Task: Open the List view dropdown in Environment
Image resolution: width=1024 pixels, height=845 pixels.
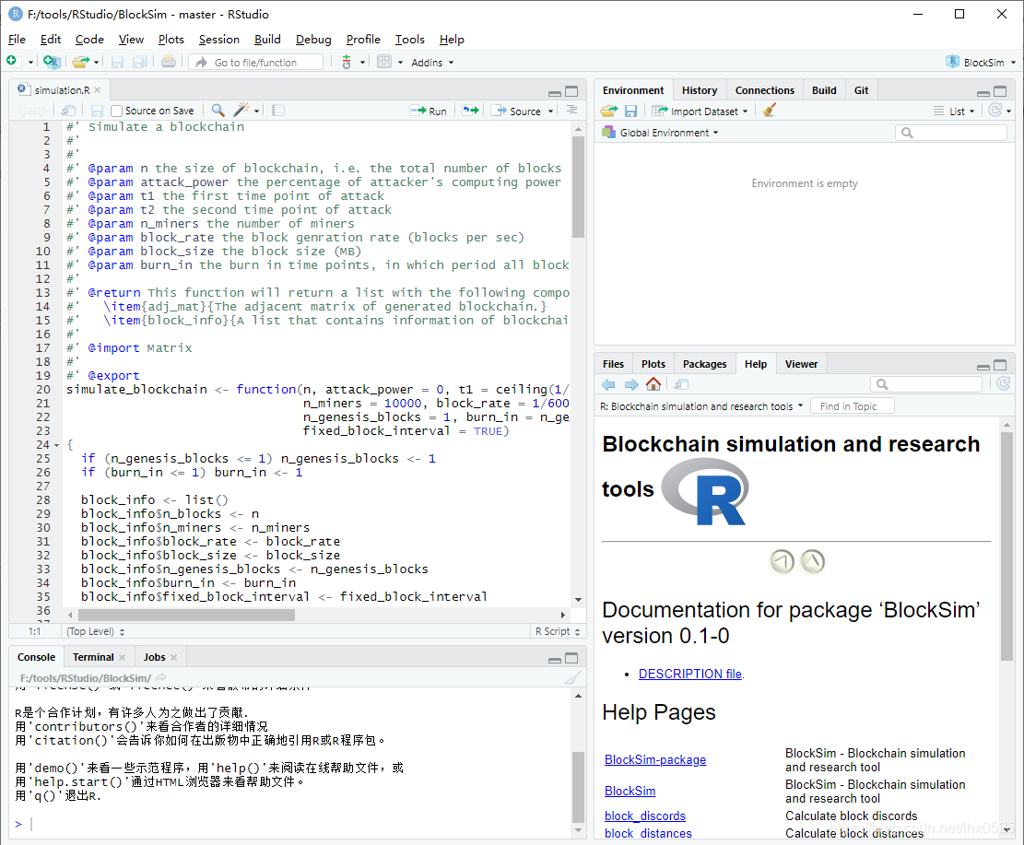Action: click(x=953, y=111)
